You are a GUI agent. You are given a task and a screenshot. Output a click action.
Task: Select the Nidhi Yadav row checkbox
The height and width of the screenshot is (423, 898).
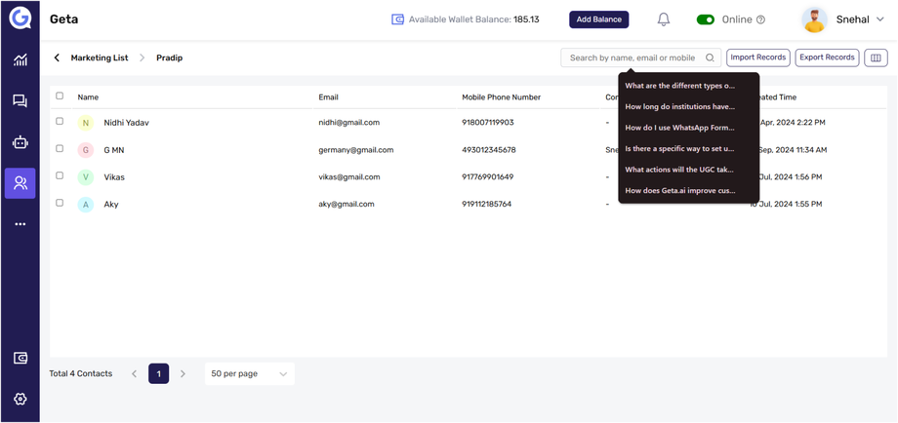tap(60, 121)
